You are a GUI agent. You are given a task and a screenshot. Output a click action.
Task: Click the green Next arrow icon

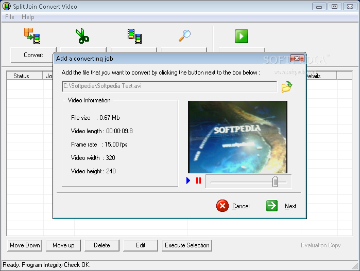click(272, 206)
